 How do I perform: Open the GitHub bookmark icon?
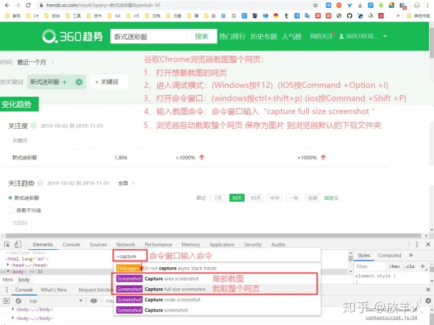349,16
